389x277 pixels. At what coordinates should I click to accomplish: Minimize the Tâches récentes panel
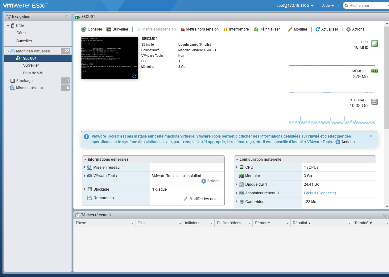pos(385,215)
